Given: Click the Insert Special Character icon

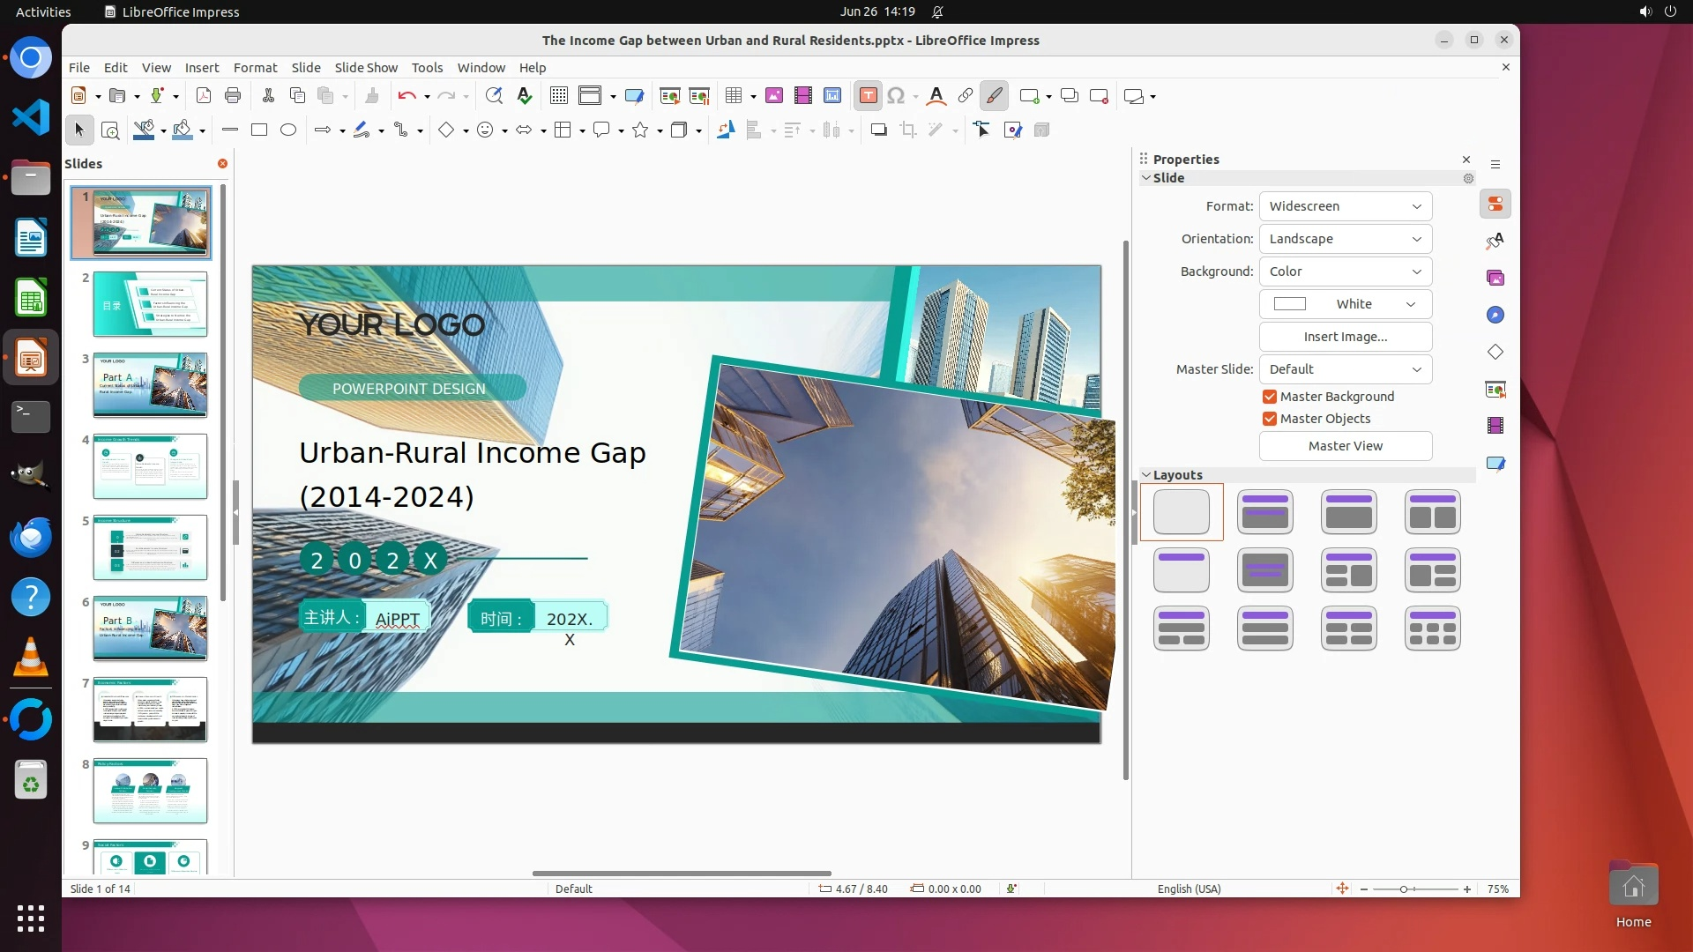Looking at the screenshot, I should [x=896, y=96].
